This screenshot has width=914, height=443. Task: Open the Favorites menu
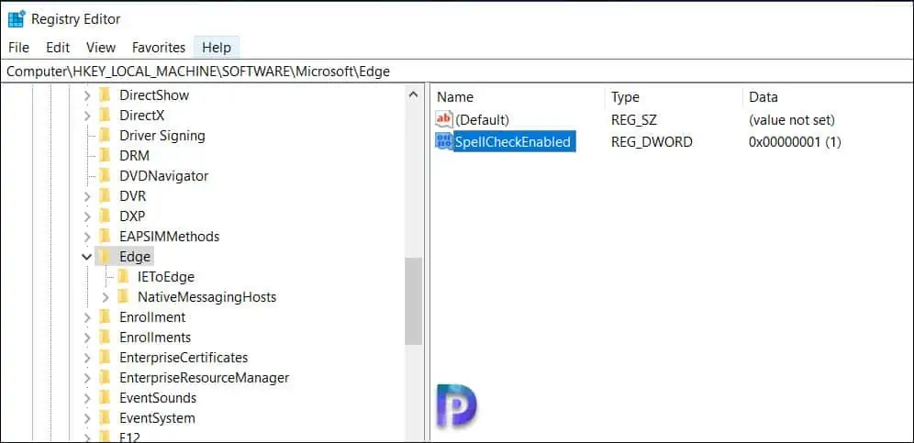tap(159, 48)
